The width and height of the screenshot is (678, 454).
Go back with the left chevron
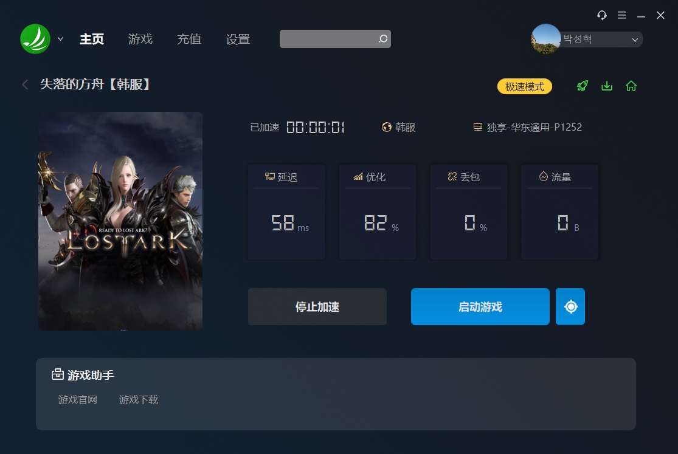pos(25,84)
